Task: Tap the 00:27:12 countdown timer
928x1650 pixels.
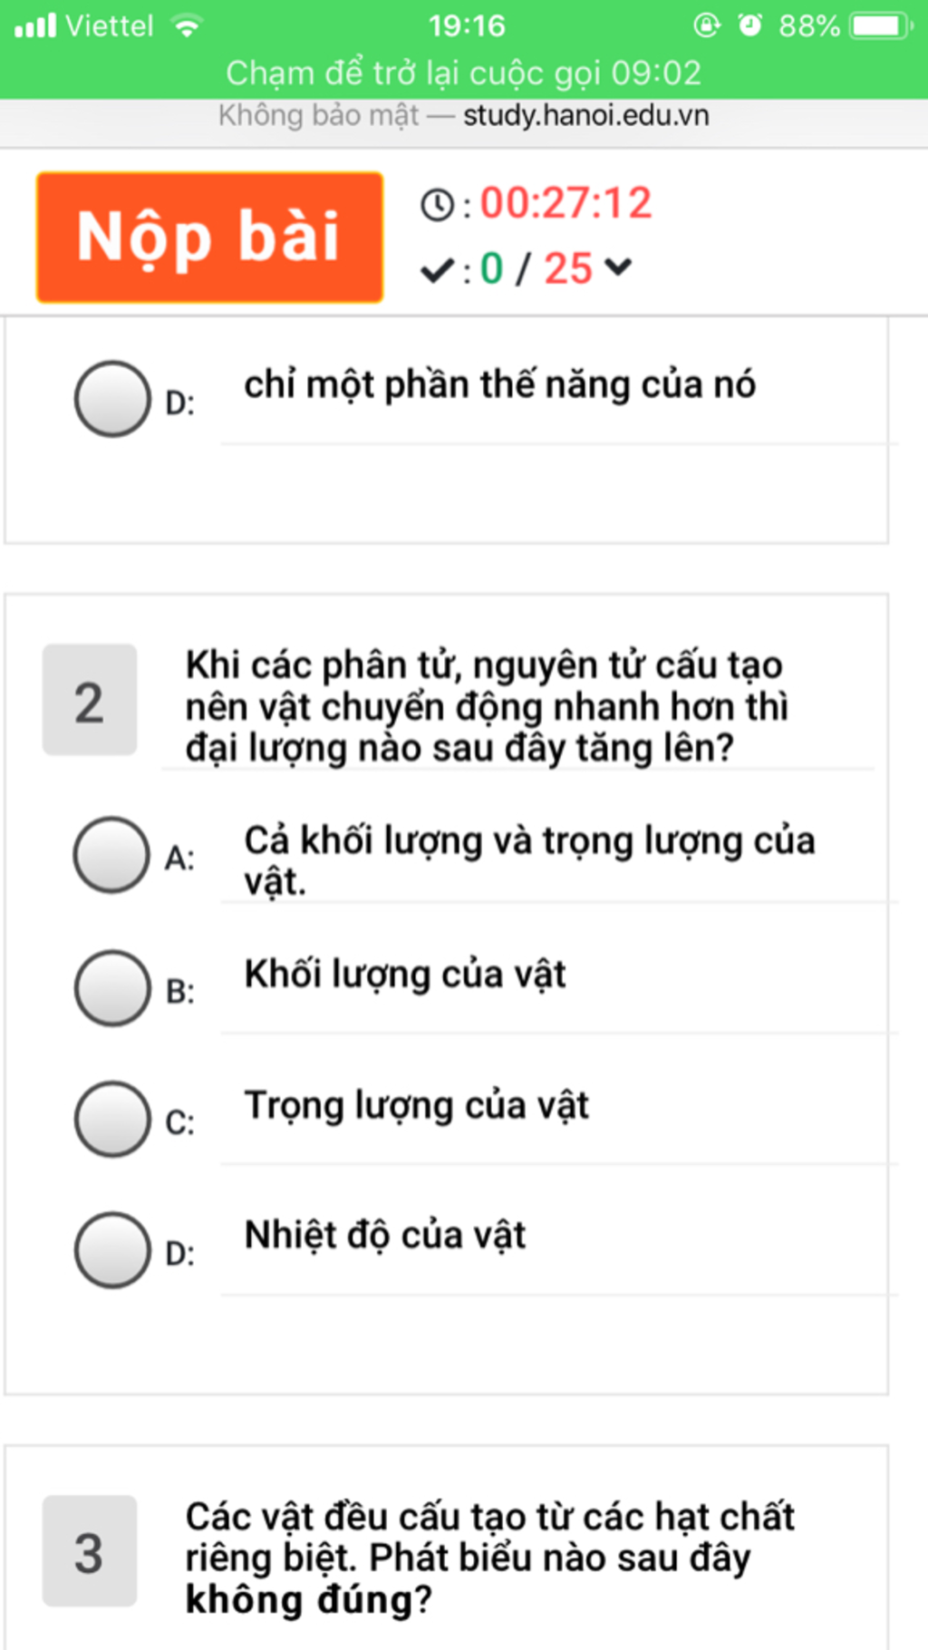Action: pos(565,203)
